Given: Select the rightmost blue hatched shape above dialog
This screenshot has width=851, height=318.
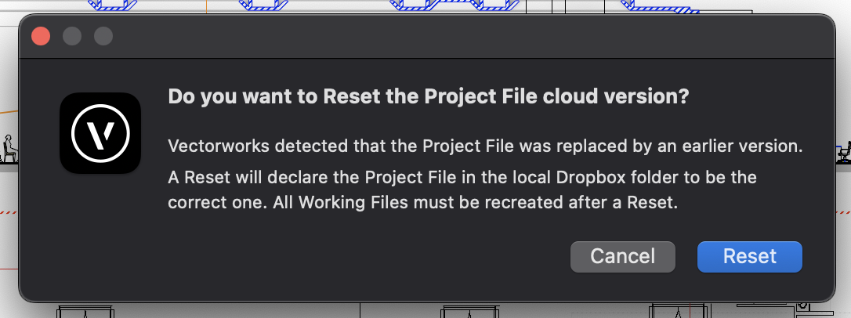Looking at the screenshot, I should (657, 8).
